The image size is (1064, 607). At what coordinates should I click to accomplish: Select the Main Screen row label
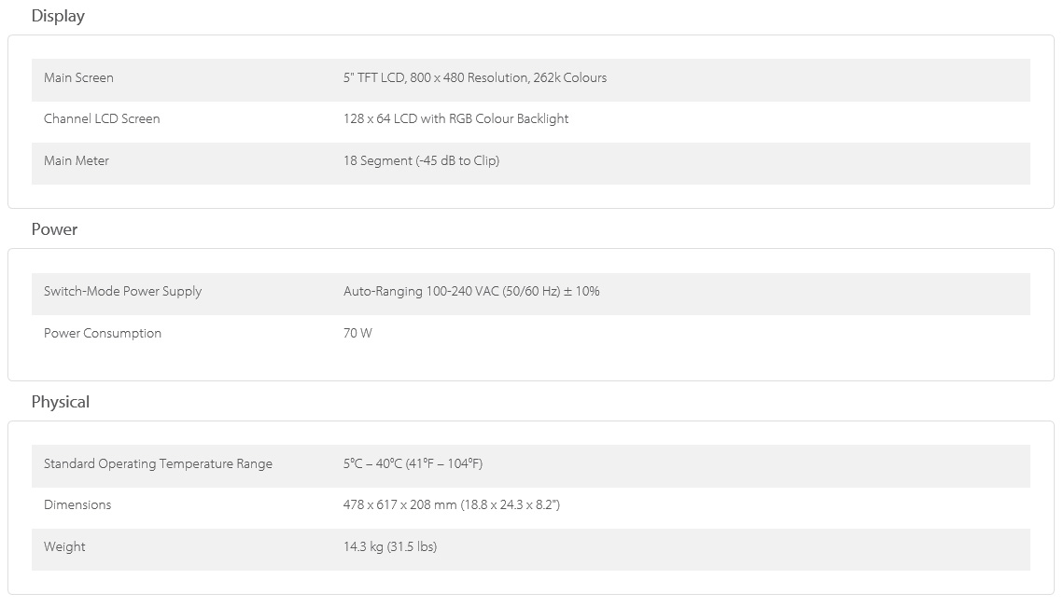pyautogui.click(x=78, y=78)
